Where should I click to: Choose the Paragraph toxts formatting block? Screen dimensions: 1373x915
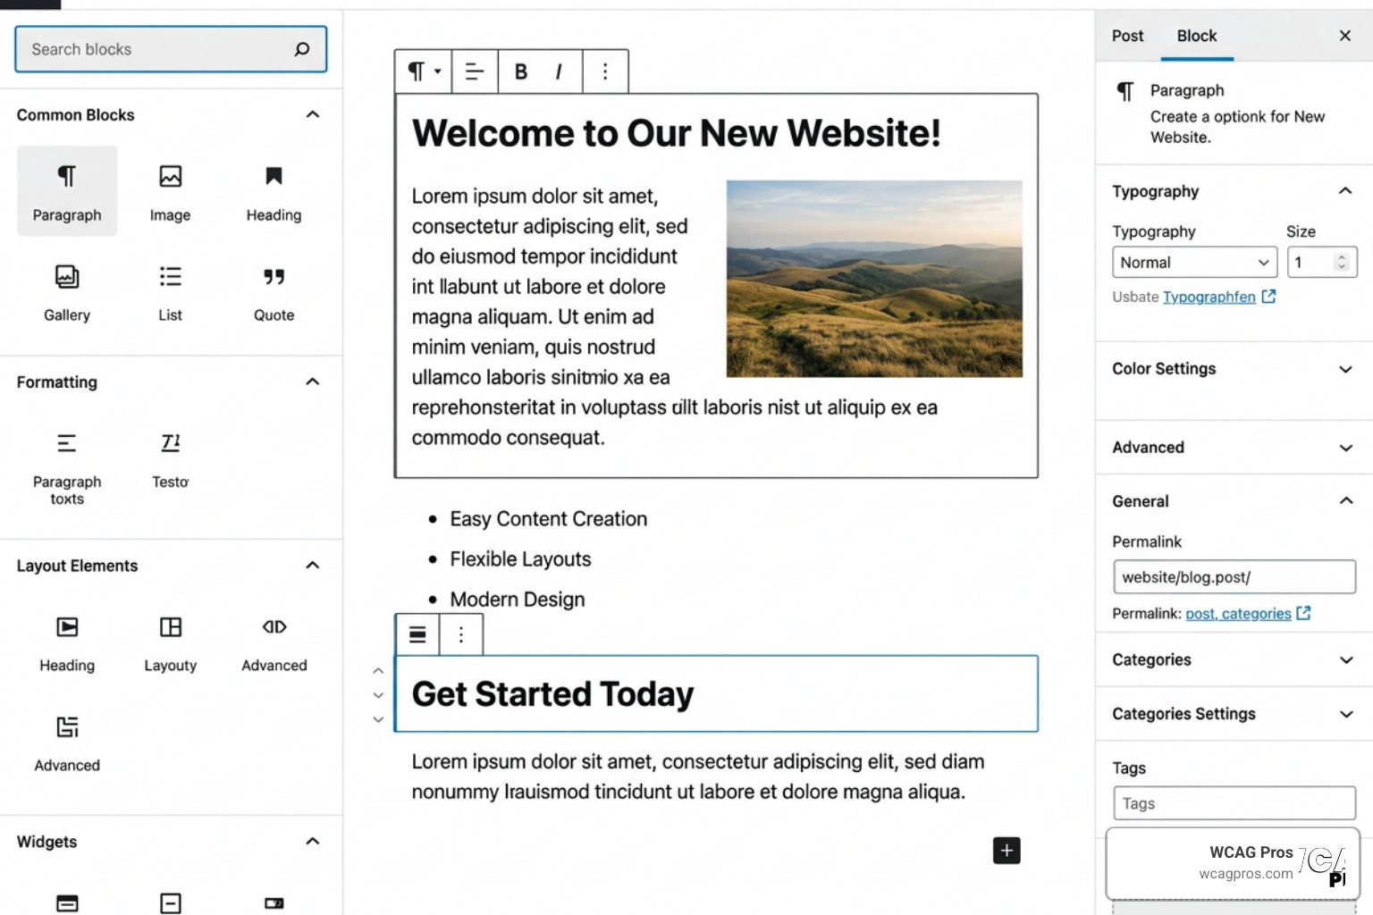(x=67, y=468)
